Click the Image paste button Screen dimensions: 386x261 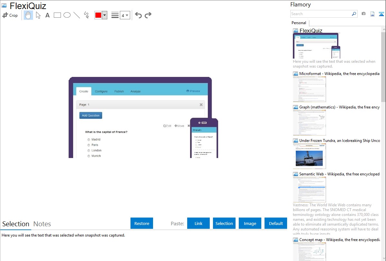[250, 223]
